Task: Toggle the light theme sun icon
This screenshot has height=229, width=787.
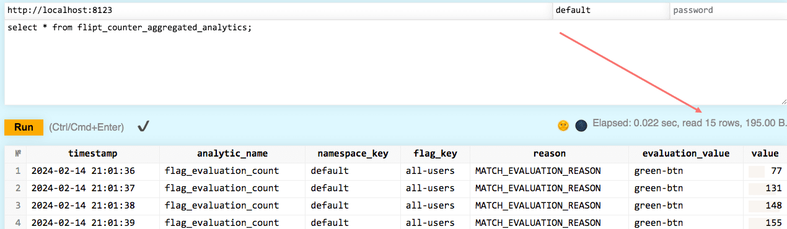Action: (x=563, y=126)
